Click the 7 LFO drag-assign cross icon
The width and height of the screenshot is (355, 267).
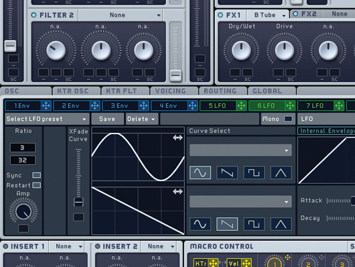pyautogui.click(x=339, y=106)
